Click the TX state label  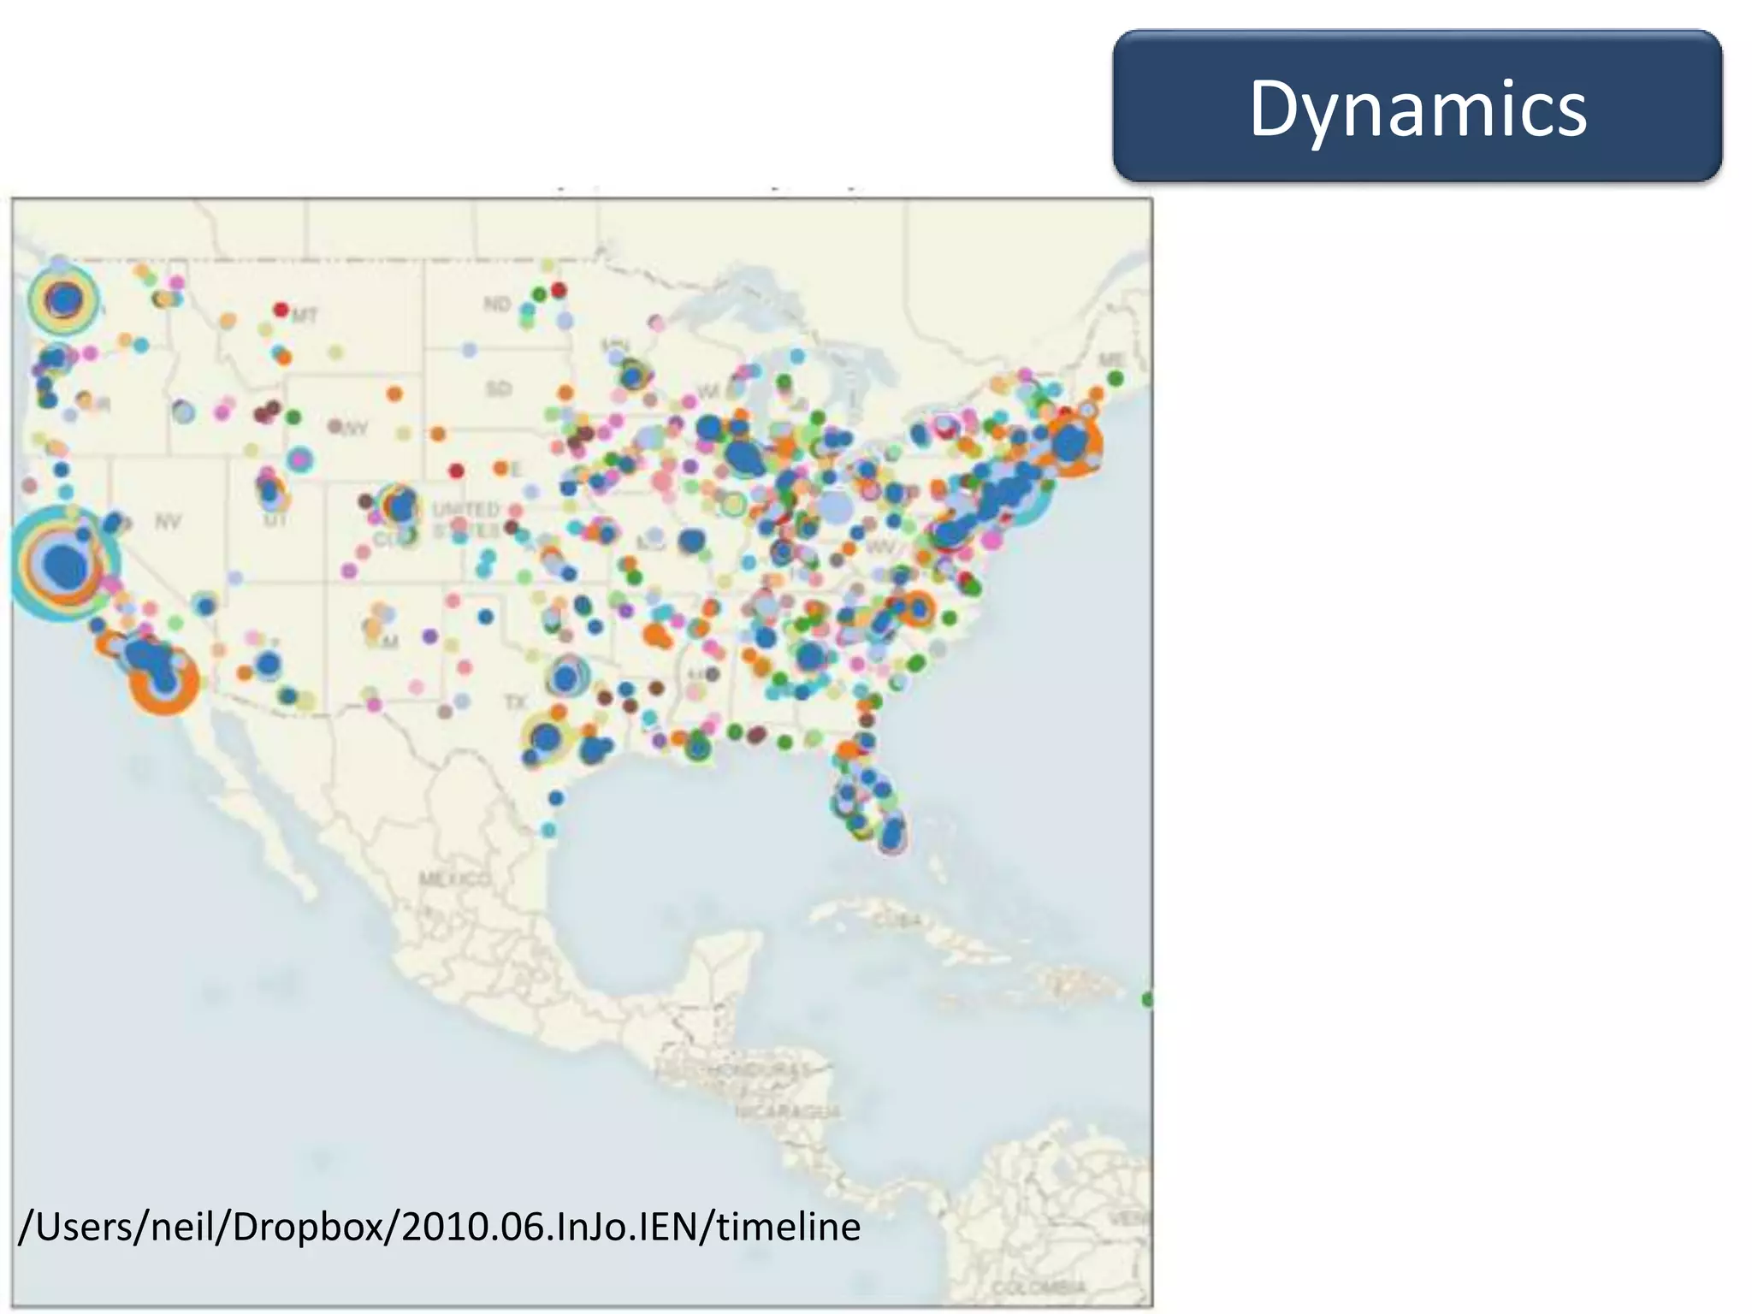point(515,702)
